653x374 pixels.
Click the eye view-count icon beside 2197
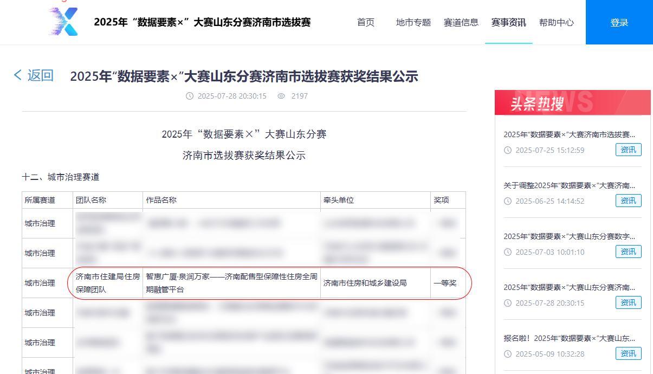(281, 96)
